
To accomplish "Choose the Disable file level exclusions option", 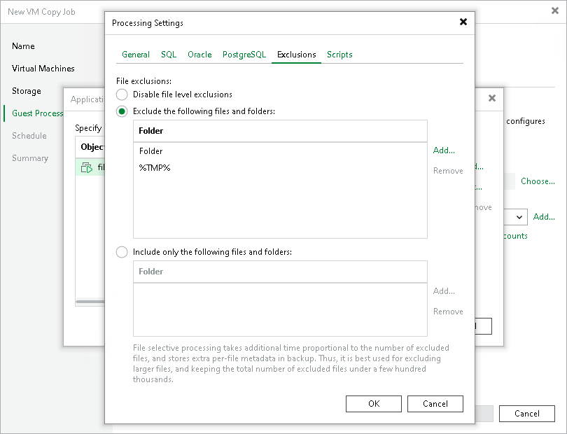I will click(x=120, y=94).
